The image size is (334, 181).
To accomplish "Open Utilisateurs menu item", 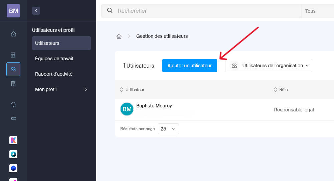I will coord(61,43).
